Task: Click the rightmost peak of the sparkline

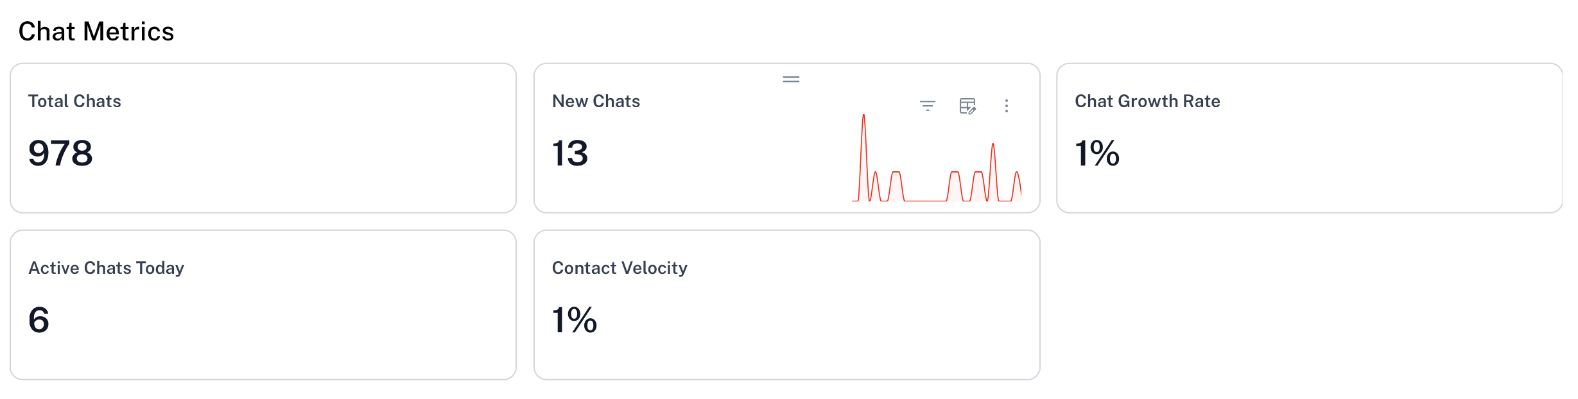Action: (1017, 173)
